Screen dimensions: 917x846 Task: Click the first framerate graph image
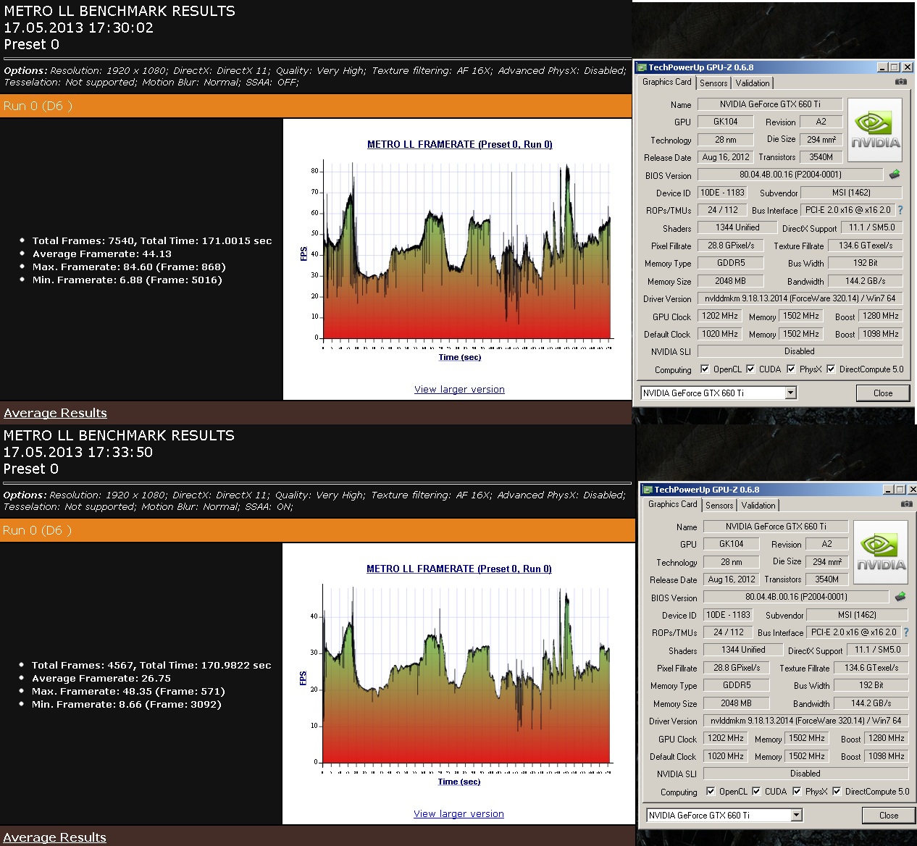pyautogui.click(x=458, y=259)
